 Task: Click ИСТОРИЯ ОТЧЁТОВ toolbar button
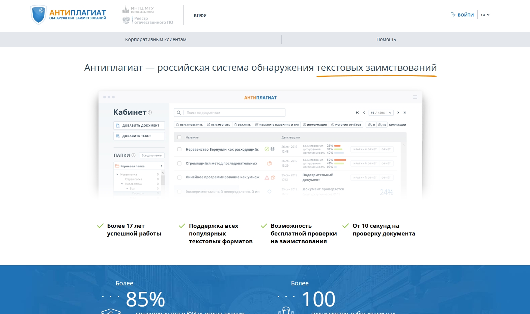point(346,125)
